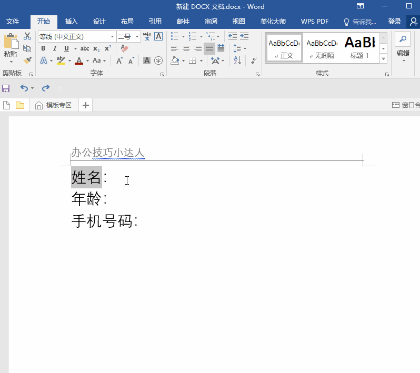Toggle underline formatting
Image resolution: width=420 pixels, height=373 pixels.
66,48
